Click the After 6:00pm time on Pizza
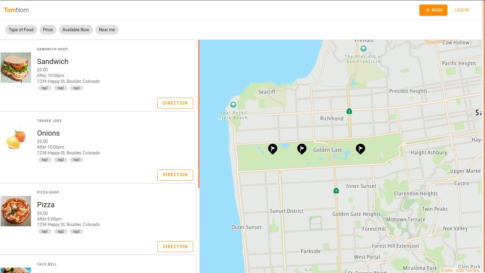Image resolution: width=485 pixels, height=273 pixels. [x=50, y=219]
